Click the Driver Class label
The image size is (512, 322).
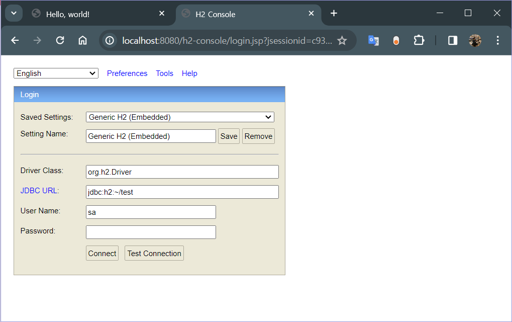coord(42,171)
